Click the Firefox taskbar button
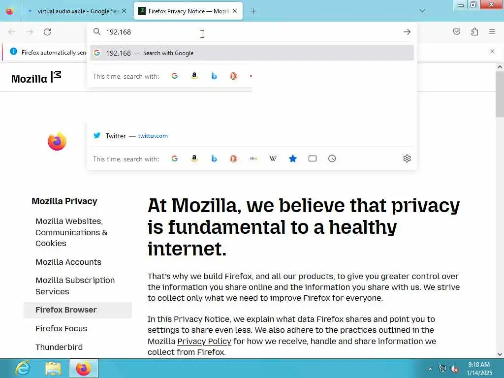The height and width of the screenshot is (378, 504). 84,368
